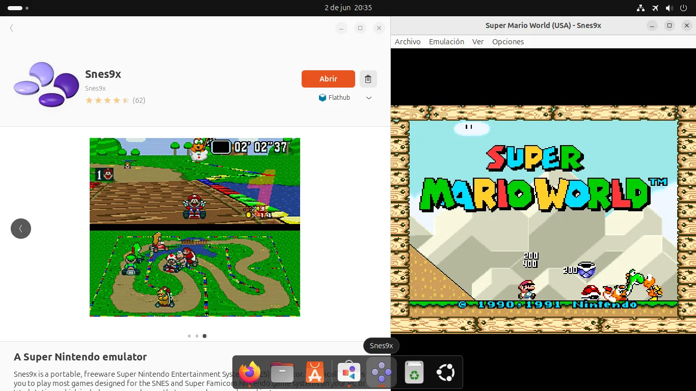Open the Trash from the dock
Image resolution: width=696 pixels, height=391 pixels.
tap(414, 373)
